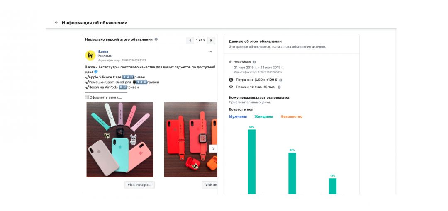Show the next ad version
This screenshot has height=211, width=448.
211,40
